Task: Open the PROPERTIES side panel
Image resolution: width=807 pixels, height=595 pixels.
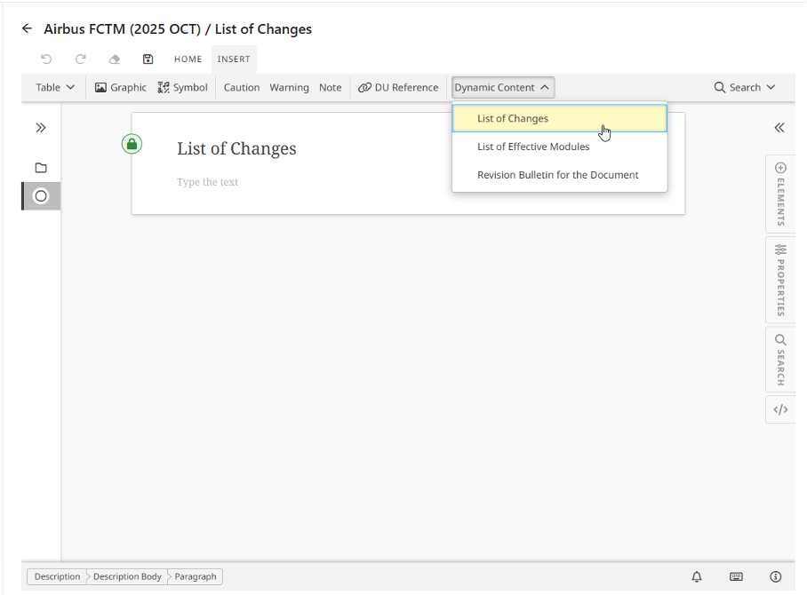Action: click(780, 280)
